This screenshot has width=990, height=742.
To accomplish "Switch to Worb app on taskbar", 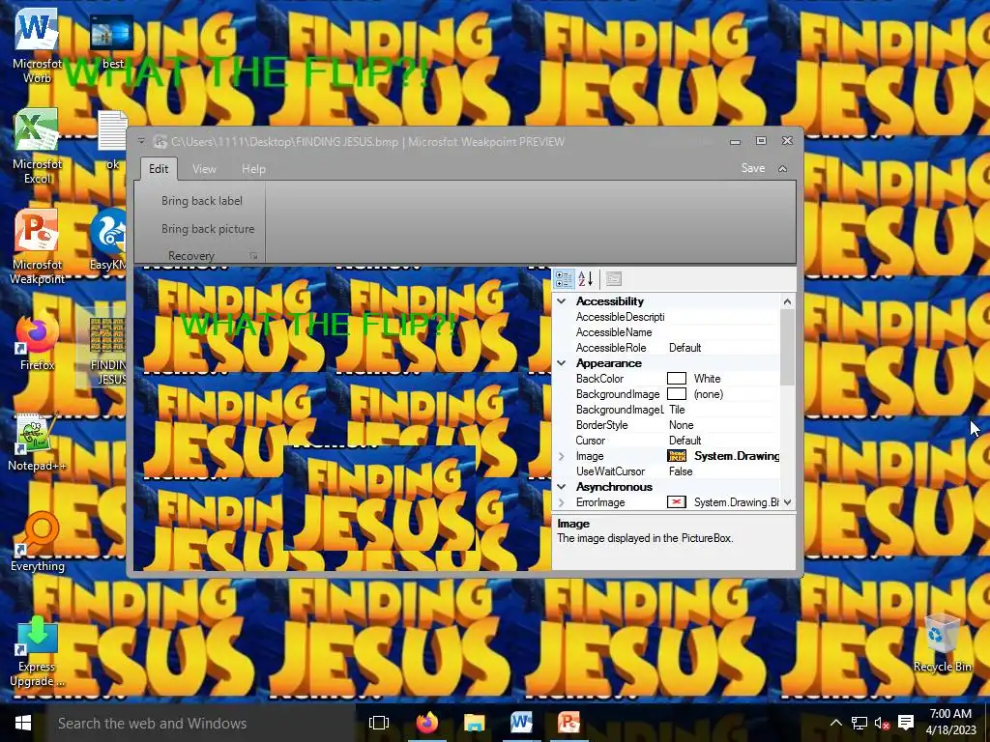I will pyautogui.click(x=521, y=723).
